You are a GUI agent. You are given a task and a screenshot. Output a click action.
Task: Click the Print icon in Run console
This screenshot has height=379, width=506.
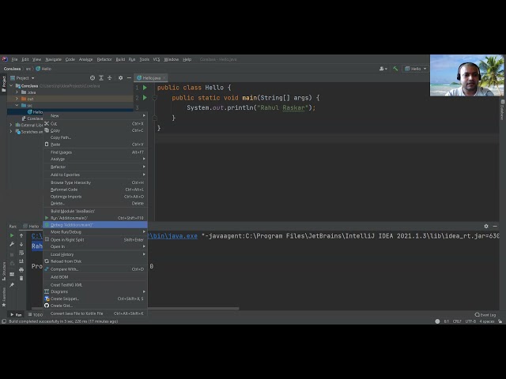tap(21, 270)
